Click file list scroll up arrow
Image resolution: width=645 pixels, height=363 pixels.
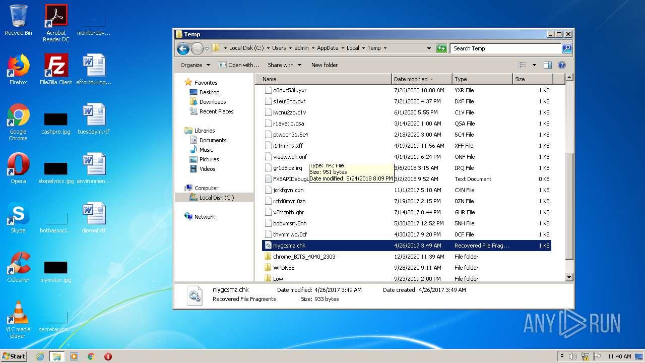coord(569,78)
